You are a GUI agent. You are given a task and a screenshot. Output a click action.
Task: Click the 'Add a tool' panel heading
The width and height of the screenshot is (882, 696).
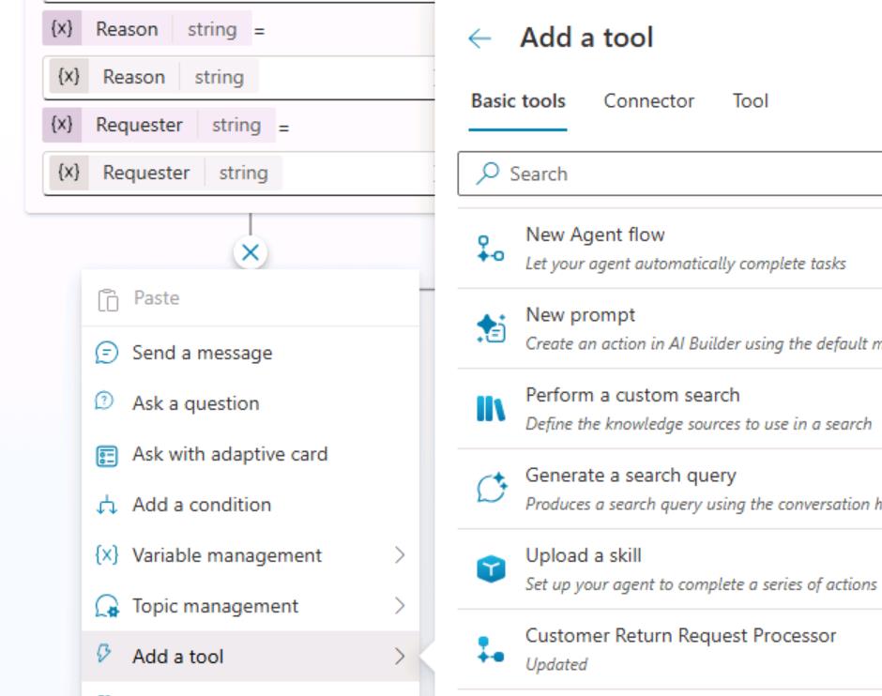pyautogui.click(x=586, y=38)
